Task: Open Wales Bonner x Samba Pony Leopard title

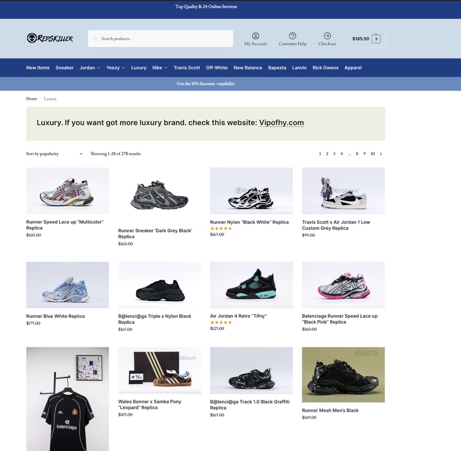Action: [149, 404]
